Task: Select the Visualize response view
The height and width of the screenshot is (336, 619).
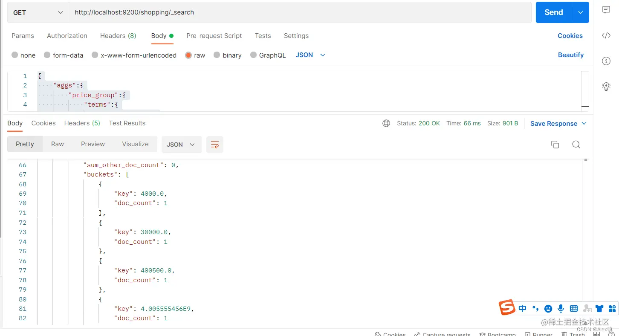Action: (x=135, y=144)
